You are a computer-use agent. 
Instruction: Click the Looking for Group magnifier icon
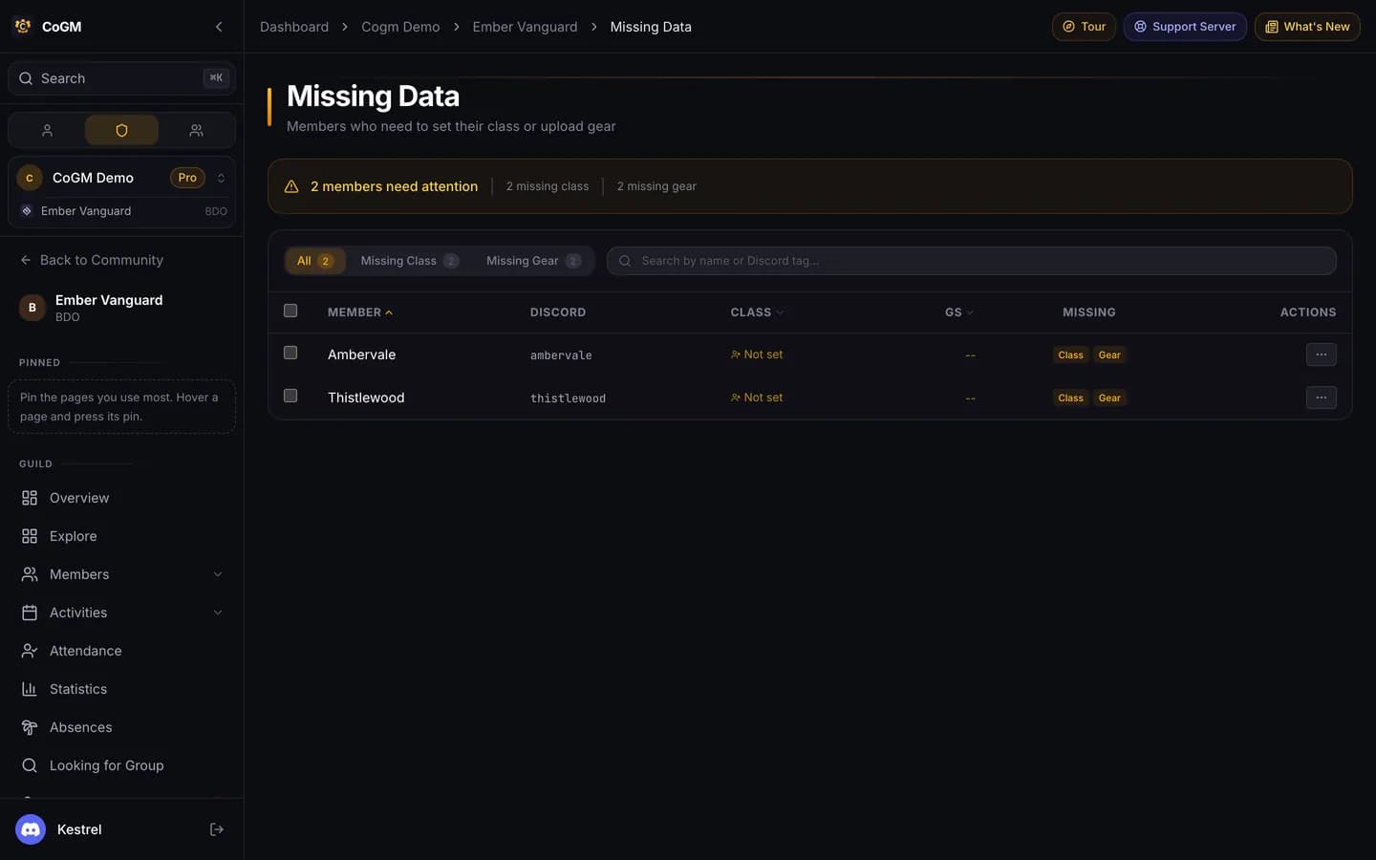point(30,765)
